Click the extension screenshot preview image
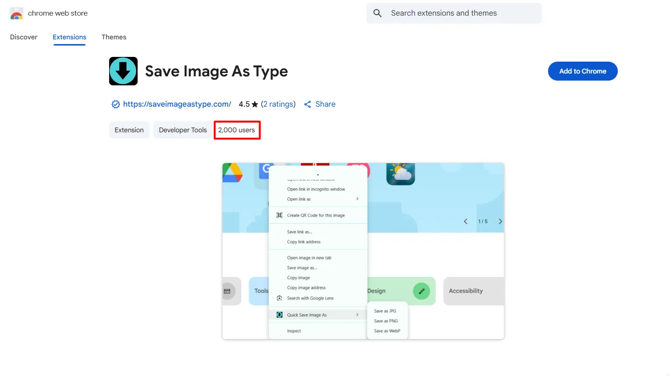This screenshot has height=376, width=670. pyautogui.click(x=363, y=251)
